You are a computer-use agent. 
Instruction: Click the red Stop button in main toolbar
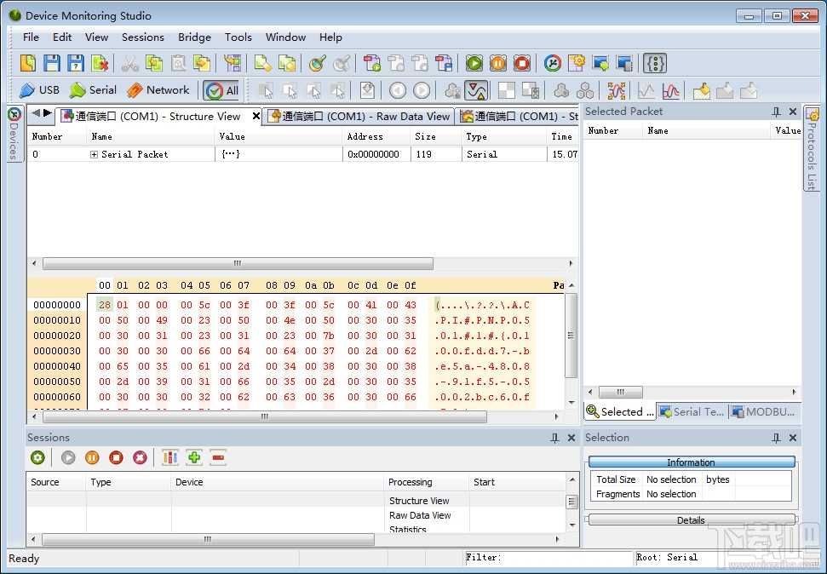coord(522,63)
